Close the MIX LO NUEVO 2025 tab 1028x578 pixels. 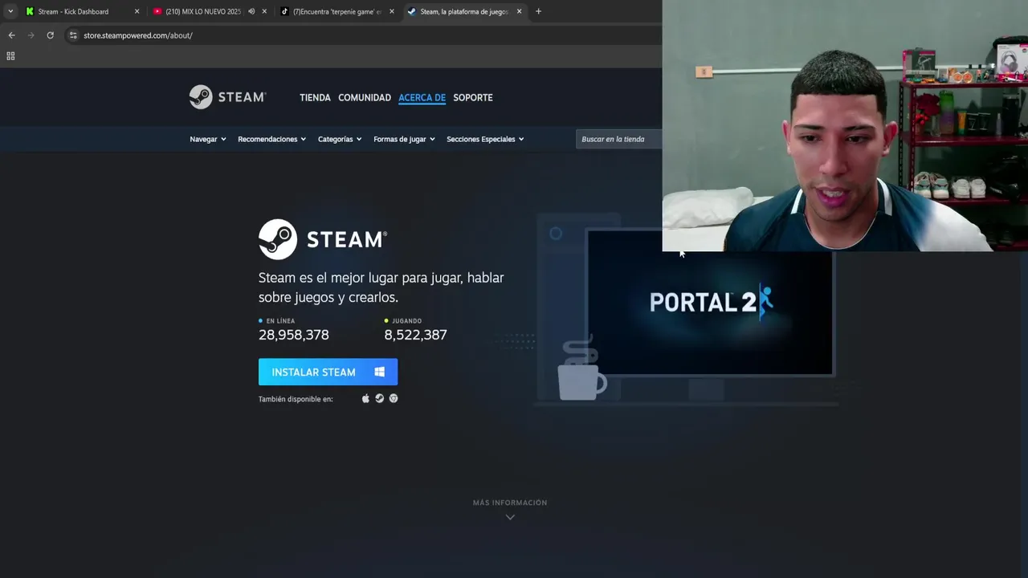[264, 11]
